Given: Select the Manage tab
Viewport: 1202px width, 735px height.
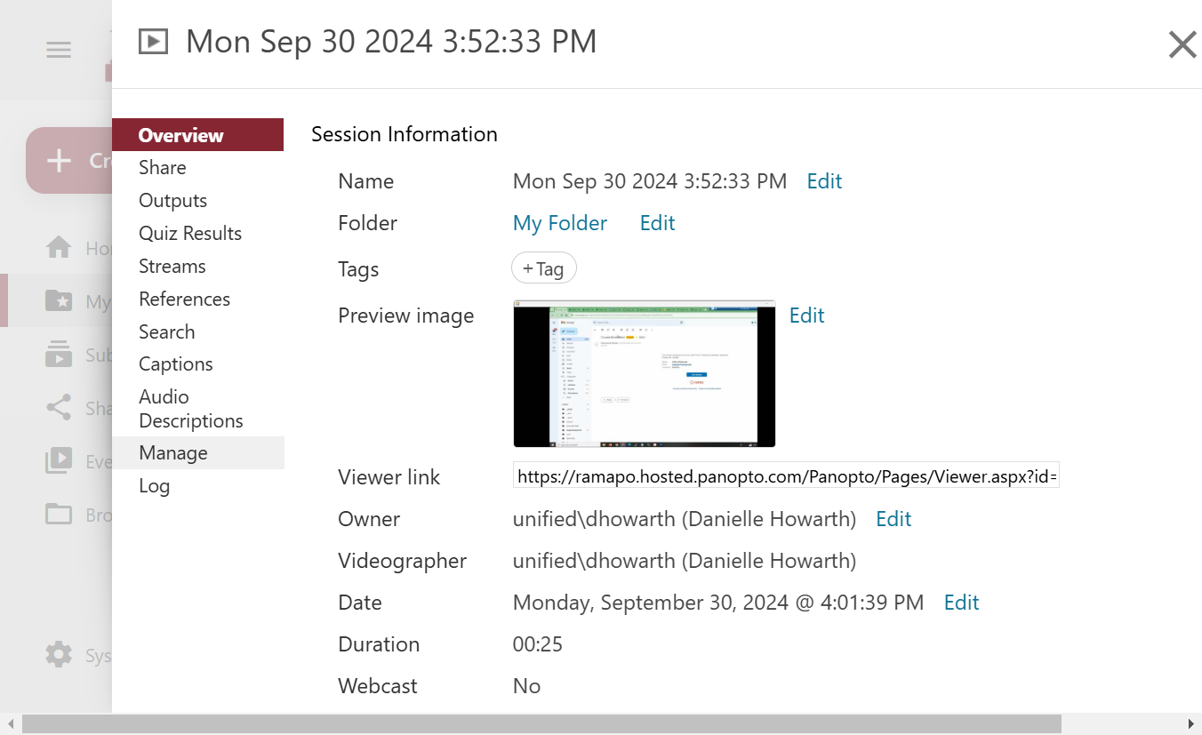Looking at the screenshot, I should (x=198, y=453).
